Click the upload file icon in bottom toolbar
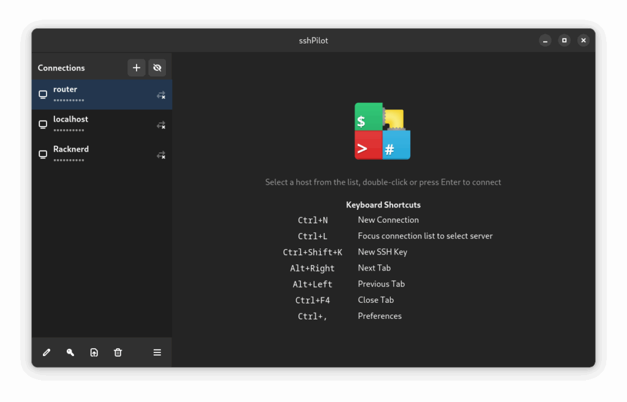 point(94,352)
